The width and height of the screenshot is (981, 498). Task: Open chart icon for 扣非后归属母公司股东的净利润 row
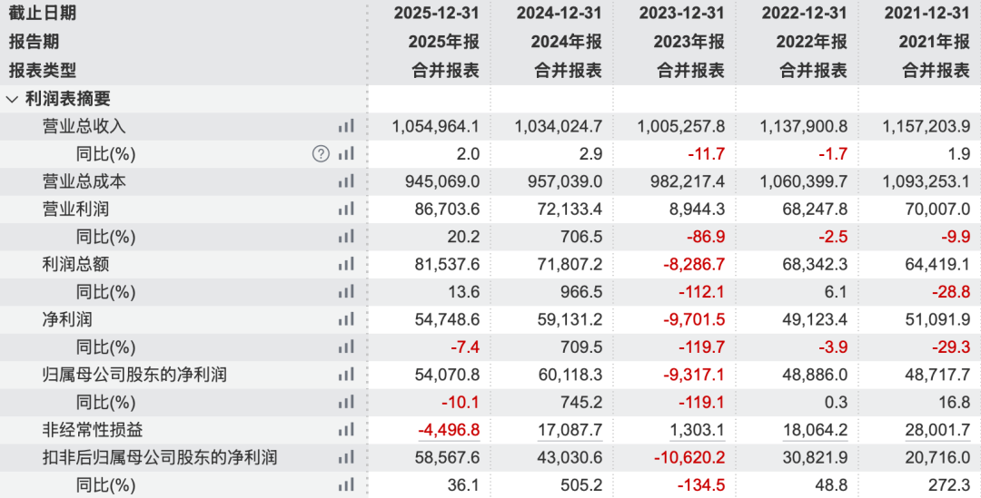point(346,457)
